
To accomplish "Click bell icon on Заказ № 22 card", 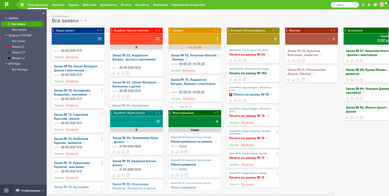I will [x=119, y=73].
